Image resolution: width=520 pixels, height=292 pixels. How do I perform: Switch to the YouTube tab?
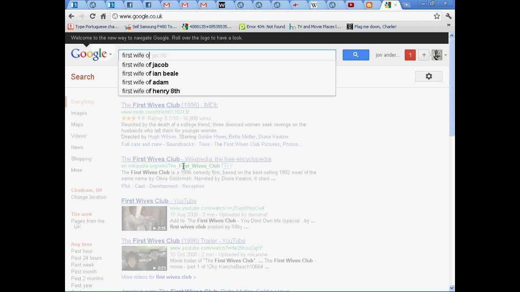[351, 5]
